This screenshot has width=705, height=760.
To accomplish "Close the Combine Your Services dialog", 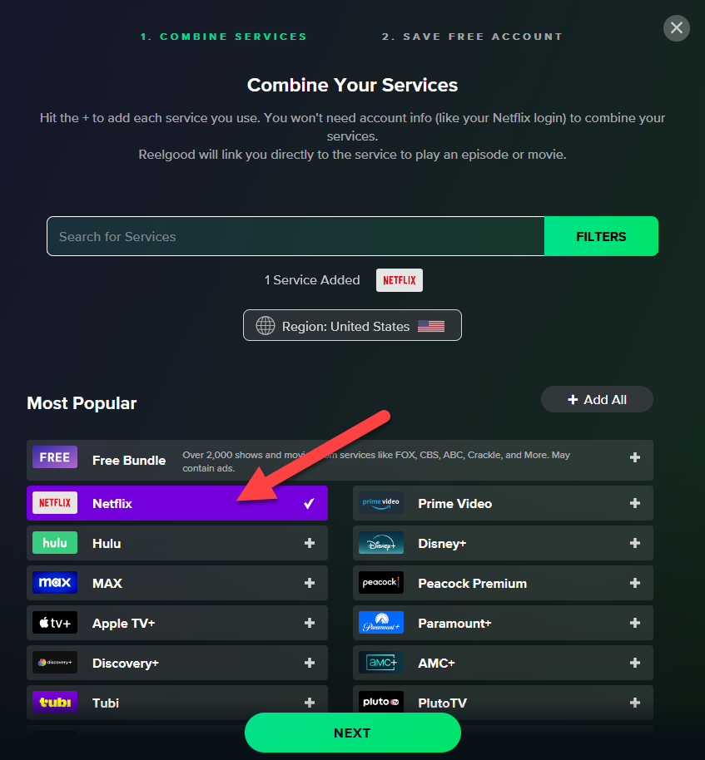I will pos(676,27).
